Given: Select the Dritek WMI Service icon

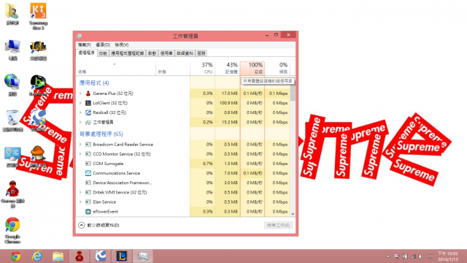Looking at the screenshot, I should tap(88, 192).
